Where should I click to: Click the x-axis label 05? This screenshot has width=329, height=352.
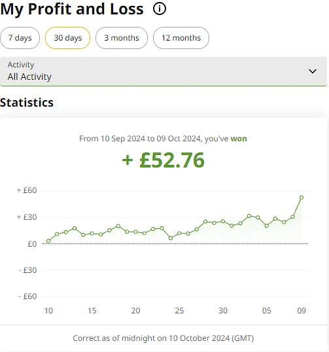pos(267,311)
